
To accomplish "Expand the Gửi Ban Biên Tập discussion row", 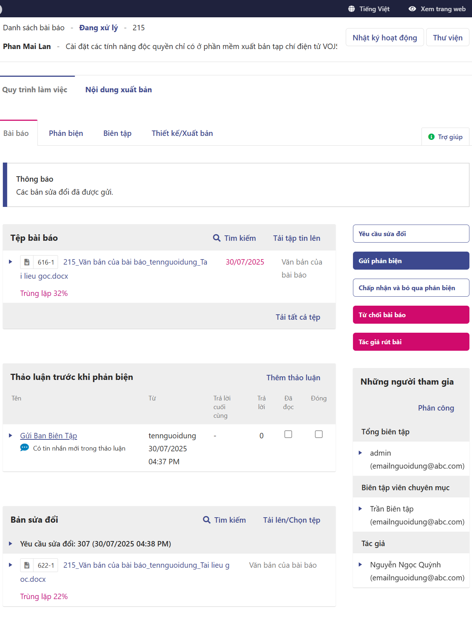I will coord(10,435).
